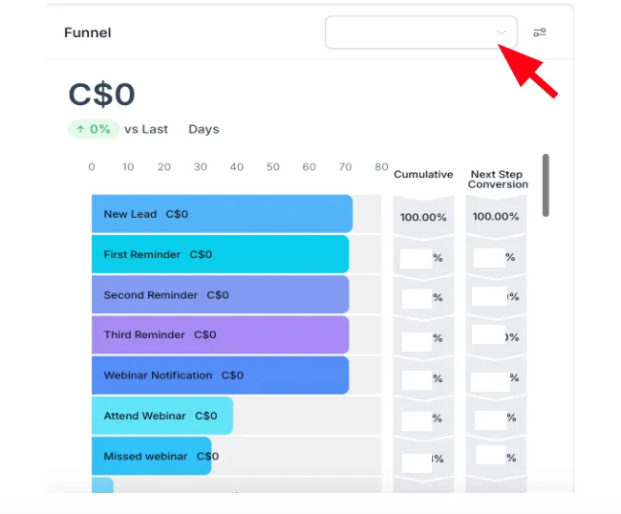Click the C$0 total value heading
Image resolution: width=621 pixels, height=514 pixels.
(102, 95)
